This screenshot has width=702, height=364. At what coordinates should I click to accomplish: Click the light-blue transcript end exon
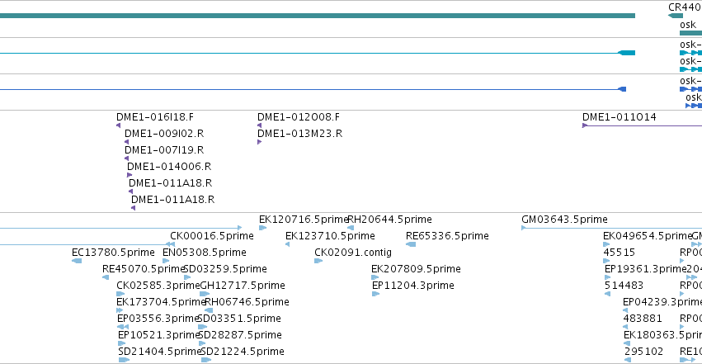626,53
